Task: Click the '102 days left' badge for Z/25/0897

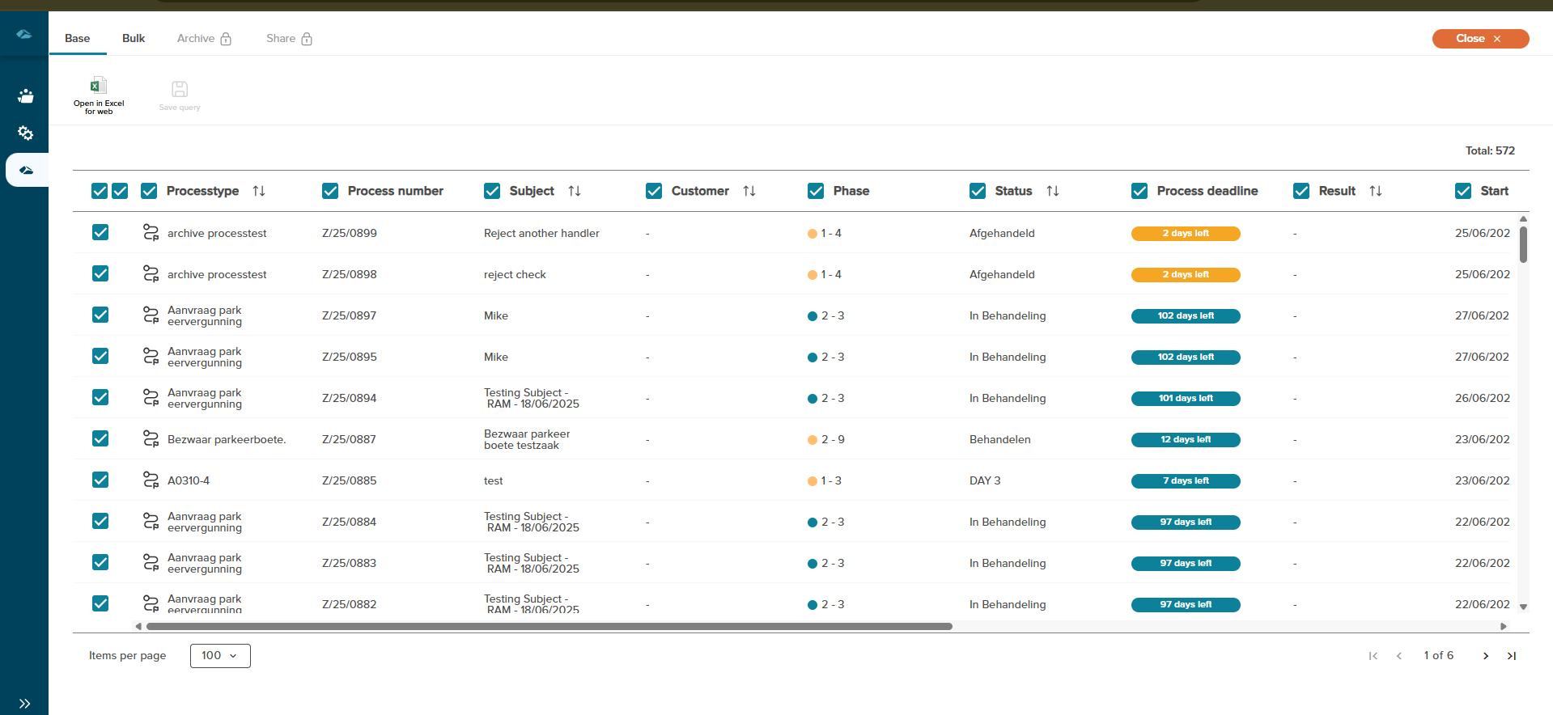Action: point(1186,316)
